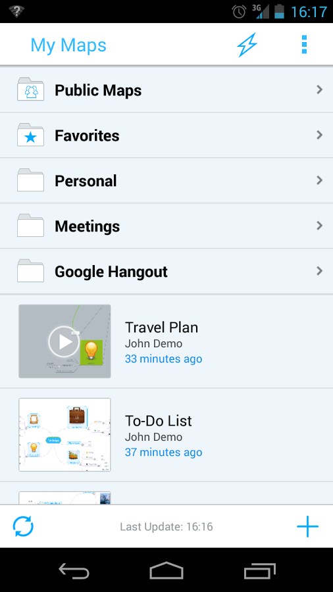This screenshot has height=592, width=333.
Task: Tap the sync refresh icon
Action: coord(23,526)
